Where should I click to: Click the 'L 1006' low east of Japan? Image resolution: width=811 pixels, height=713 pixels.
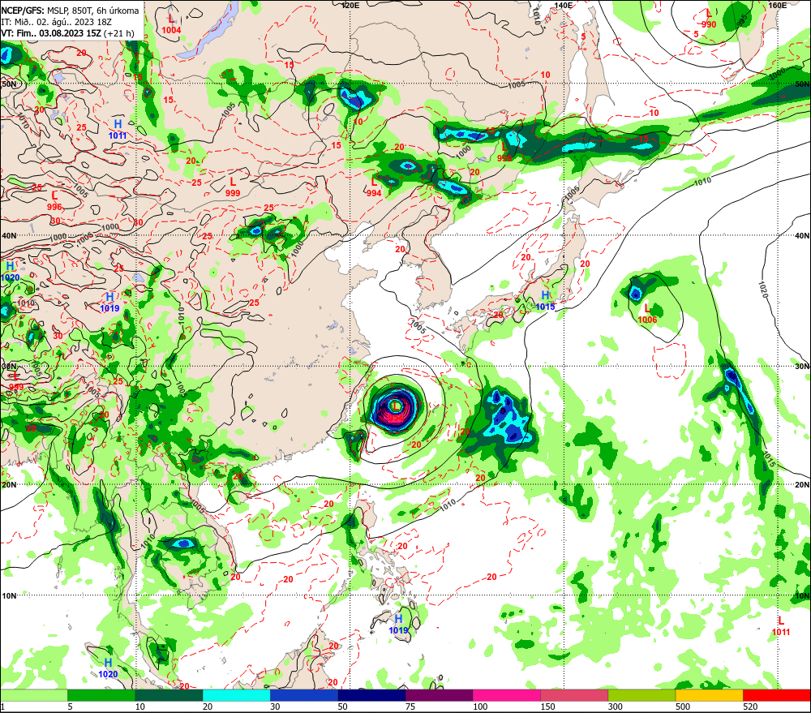[647, 314]
